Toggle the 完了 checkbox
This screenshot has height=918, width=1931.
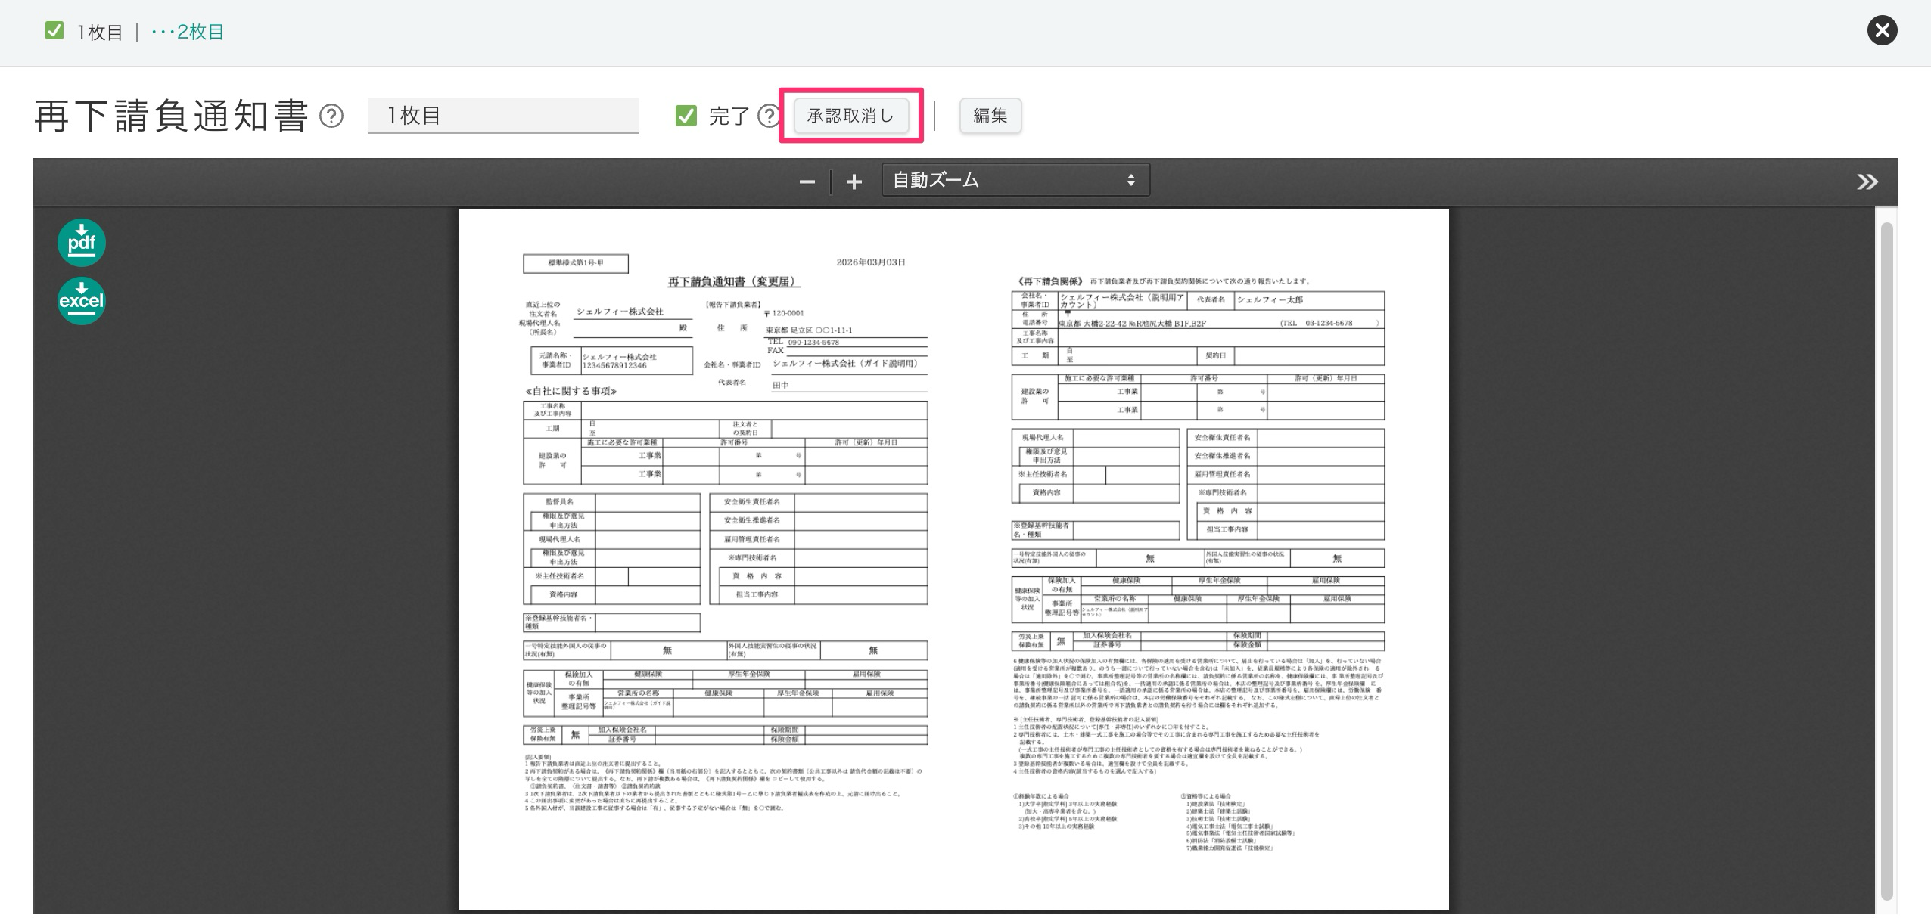[x=686, y=116]
